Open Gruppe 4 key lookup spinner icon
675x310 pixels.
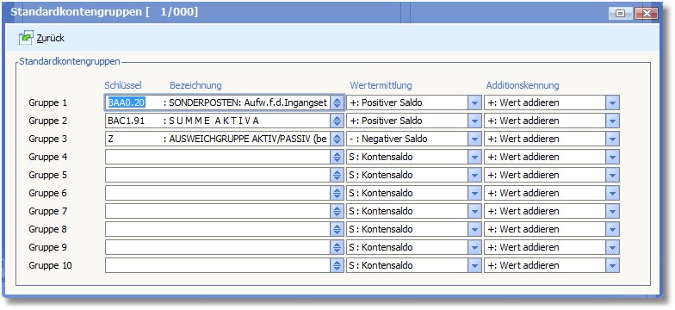tap(337, 157)
